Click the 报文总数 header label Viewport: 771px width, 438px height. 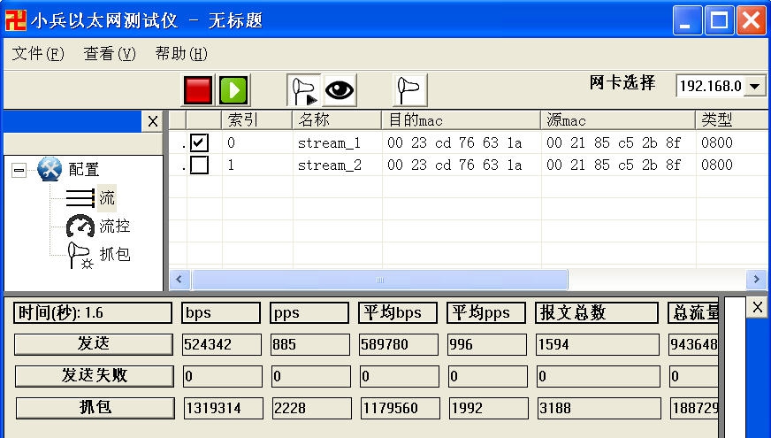(x=597, y=313)
